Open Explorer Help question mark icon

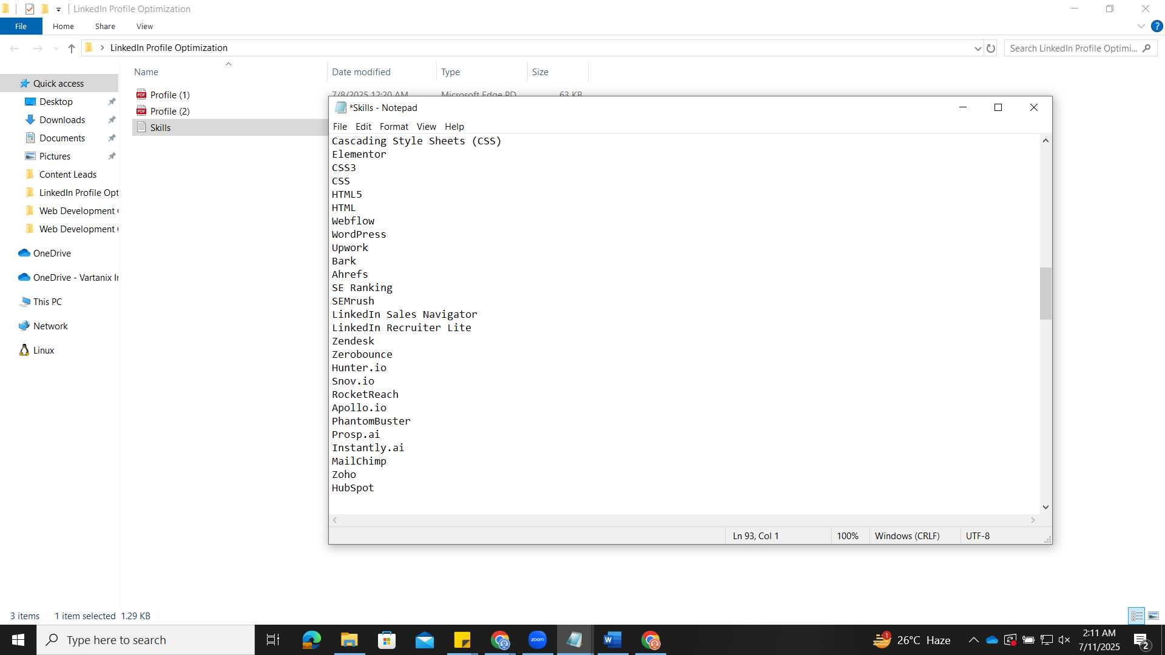click(1157, 26)
